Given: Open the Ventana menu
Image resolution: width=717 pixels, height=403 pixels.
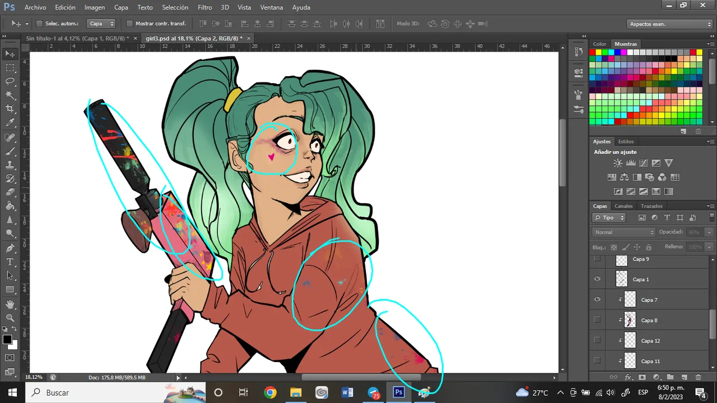Looking at the screenshot, I should click(272, 8).
